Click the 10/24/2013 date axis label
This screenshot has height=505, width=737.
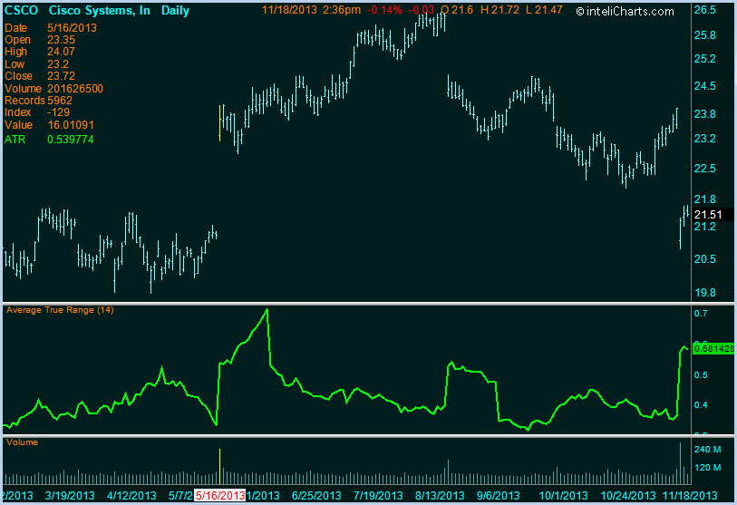(628, 496)
